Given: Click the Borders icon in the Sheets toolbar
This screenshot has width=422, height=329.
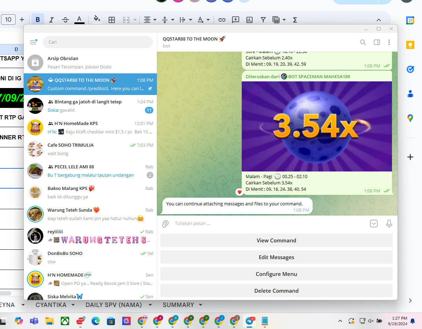Looking at the screenshot, I should pyautogui.click(x=112, y=20).
